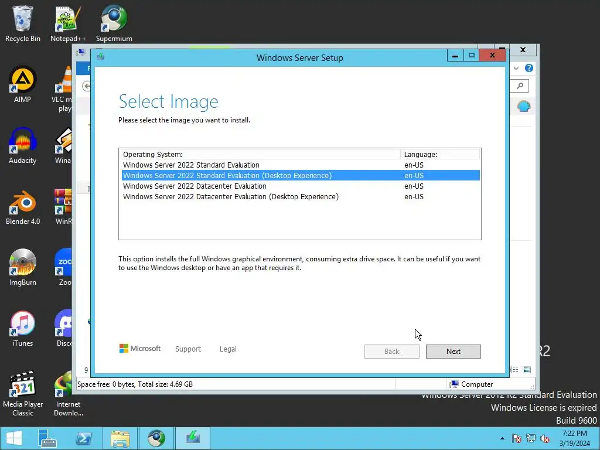Open the Audacity desktop shortcut
Screen dimensions: 600x450
23,146
